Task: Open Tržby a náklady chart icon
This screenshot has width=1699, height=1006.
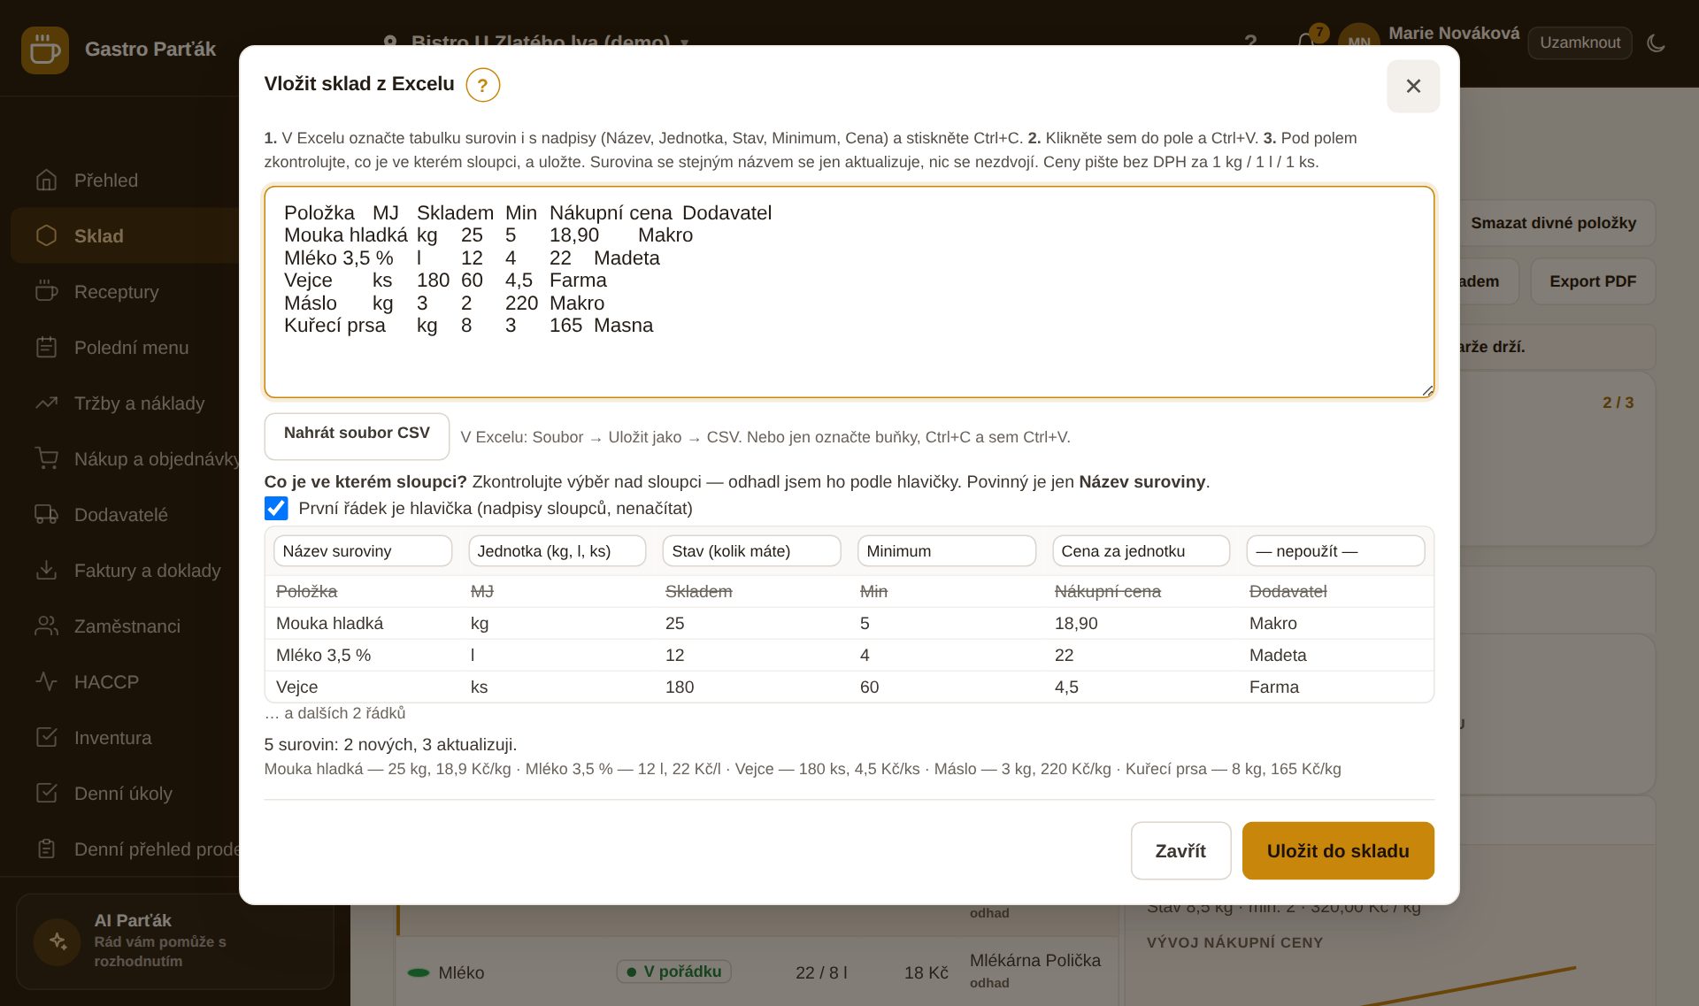Action: click(x=46, y=403)
